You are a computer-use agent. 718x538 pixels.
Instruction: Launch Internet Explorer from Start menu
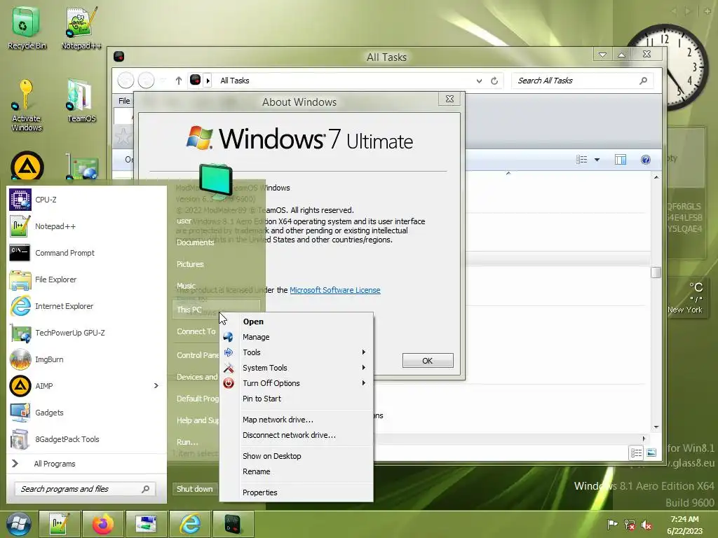coord(86,305)
